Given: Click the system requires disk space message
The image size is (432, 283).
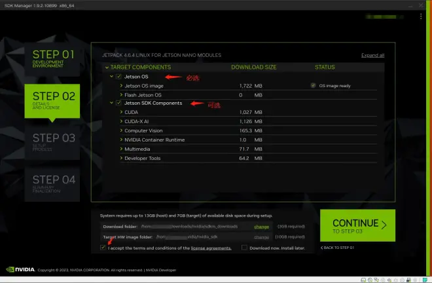Looking at the screenshot, I should (187, 216).
